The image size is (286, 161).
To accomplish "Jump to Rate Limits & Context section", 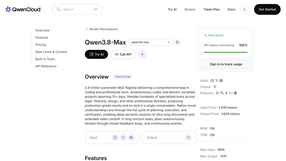I will (51, 52).
